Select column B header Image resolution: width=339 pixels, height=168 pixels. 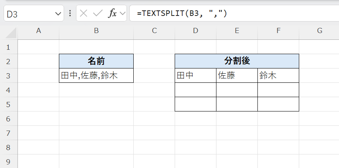click(96, 31)
